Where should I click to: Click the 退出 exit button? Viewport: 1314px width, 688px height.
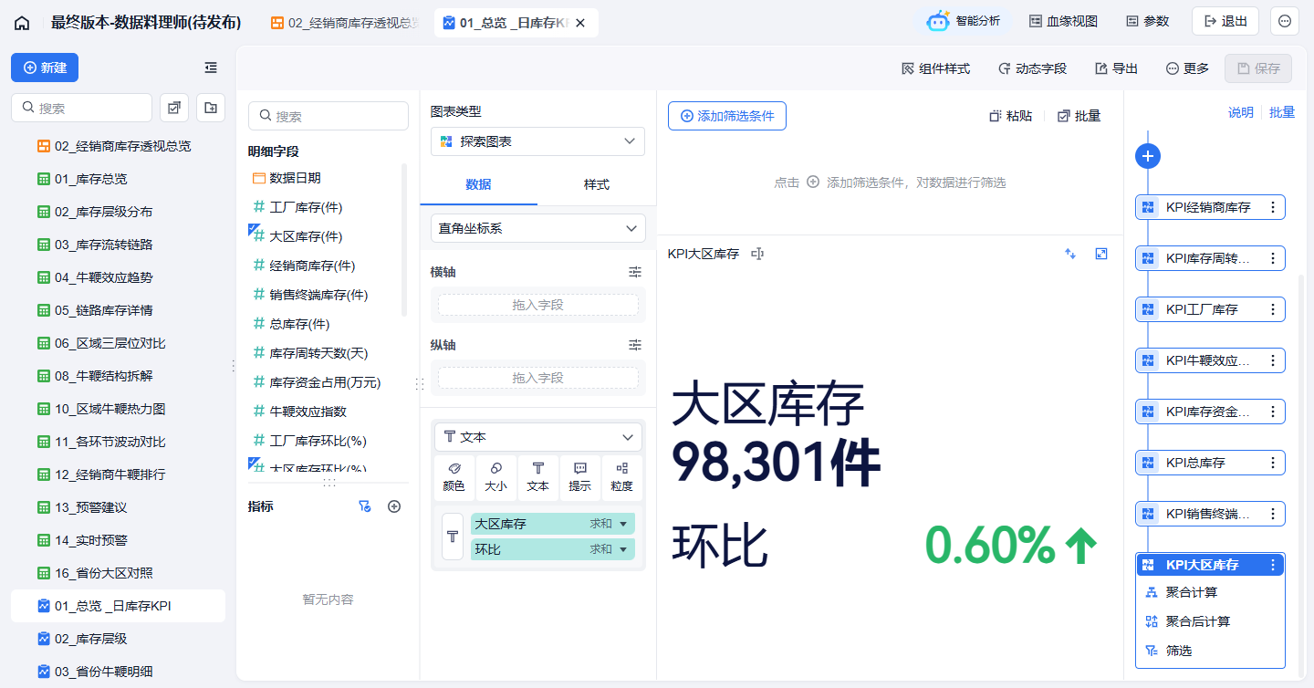pos(1225,21)
